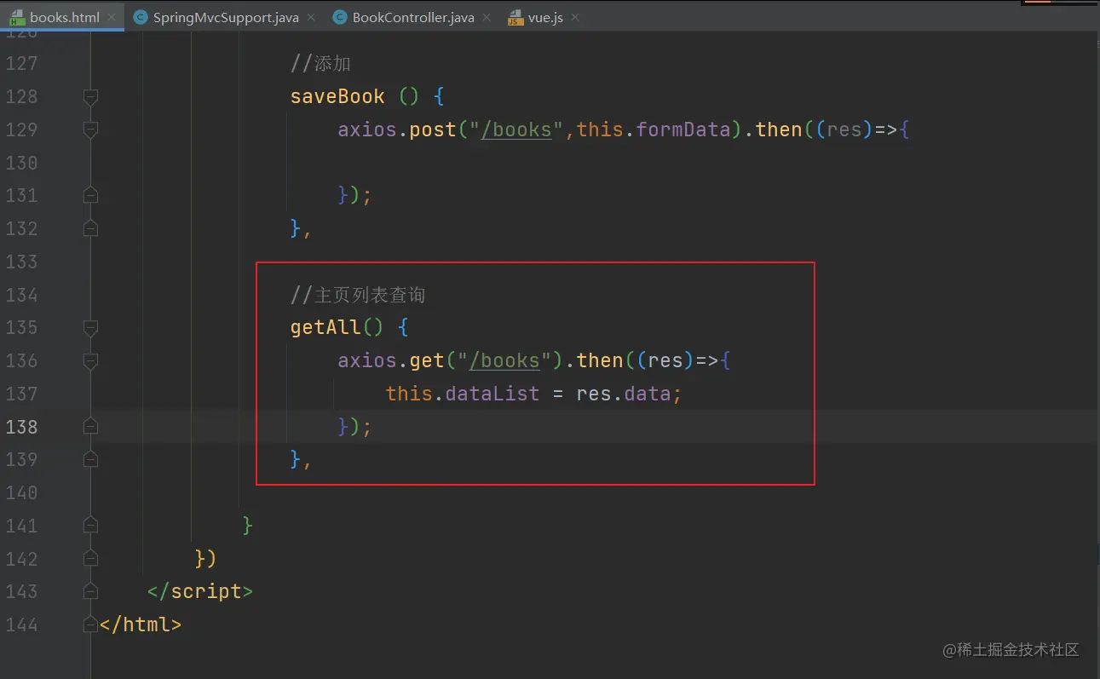
Task: Collapse the getAll method at line 135
Action: tap(90, 327)
